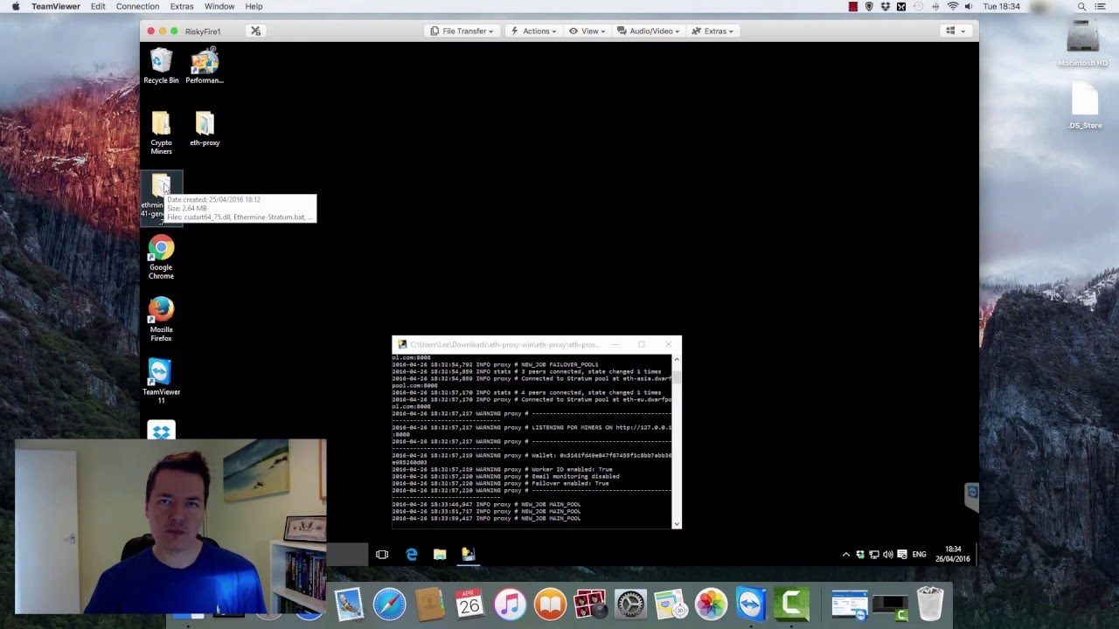Viewport: 1119px width, 629px height.
Task: Open View dropdown in TeamViewer toolbar
Action: pyautogui.click(x=587, y=31)
